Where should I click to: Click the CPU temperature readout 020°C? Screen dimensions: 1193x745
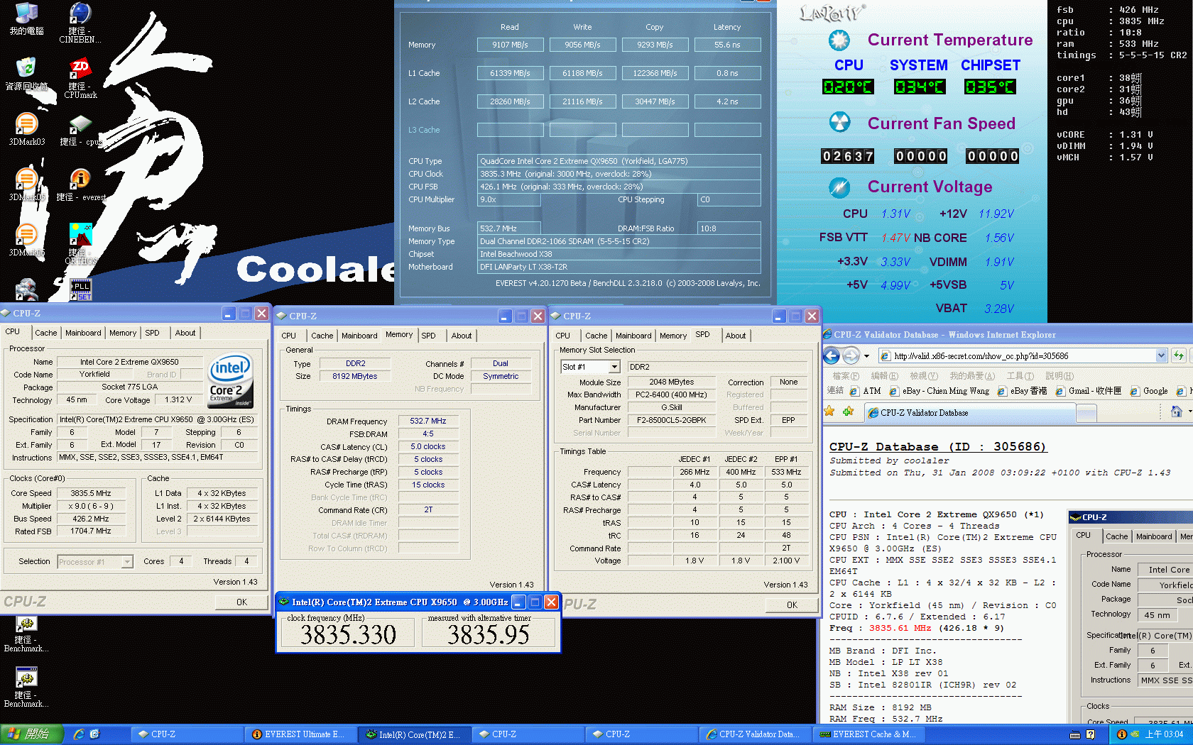click(848, 87)
